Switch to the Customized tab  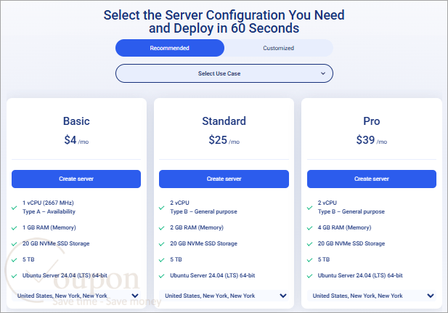(x=279, y=48)
